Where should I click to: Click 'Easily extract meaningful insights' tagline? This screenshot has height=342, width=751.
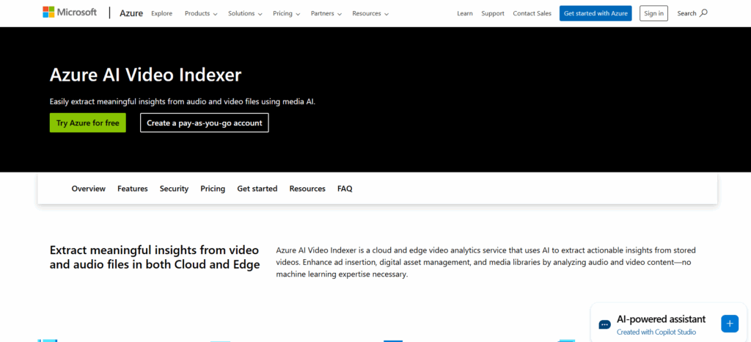tap(183, 101)
